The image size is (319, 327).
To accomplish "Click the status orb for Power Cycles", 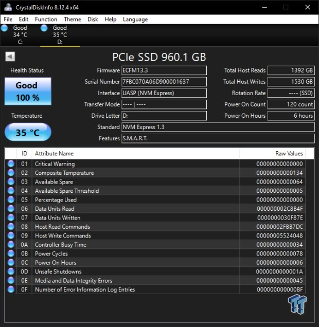I will tap(11, 253).
